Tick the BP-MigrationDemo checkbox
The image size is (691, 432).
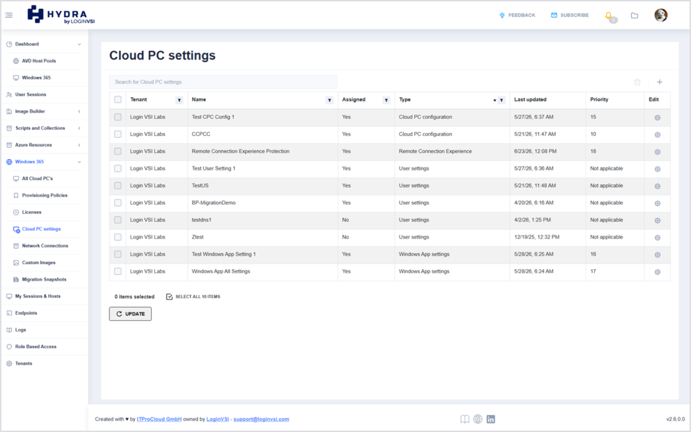[x=118, y=203]
